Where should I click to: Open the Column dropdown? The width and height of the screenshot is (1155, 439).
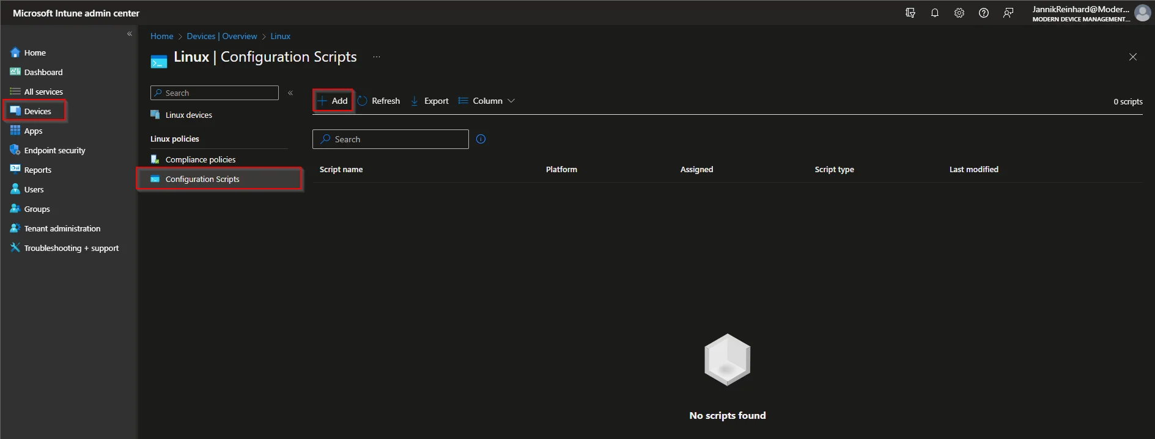click(487, 101)
